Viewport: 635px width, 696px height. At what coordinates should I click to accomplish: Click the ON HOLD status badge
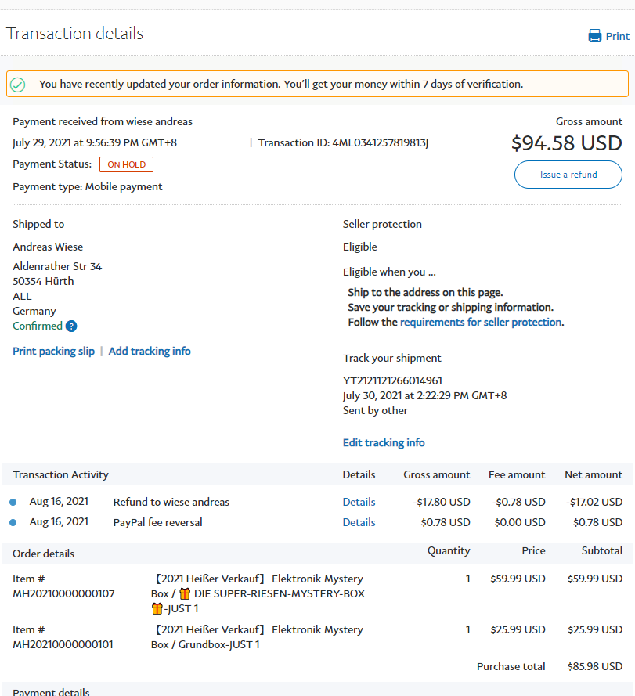(x=126, y=164)
